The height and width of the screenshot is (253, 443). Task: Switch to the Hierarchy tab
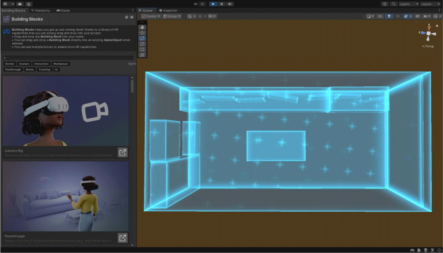[x=40, y=11]
